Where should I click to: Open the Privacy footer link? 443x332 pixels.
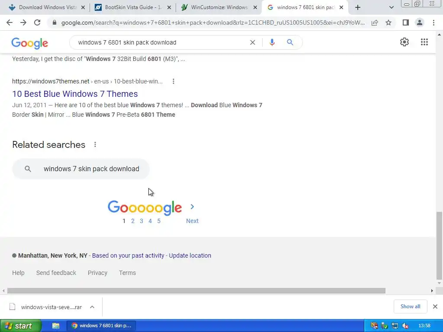pyautogui.click(x=97, y=273)
